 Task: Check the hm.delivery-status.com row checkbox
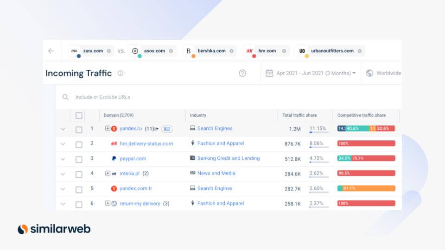coord(79,144)
